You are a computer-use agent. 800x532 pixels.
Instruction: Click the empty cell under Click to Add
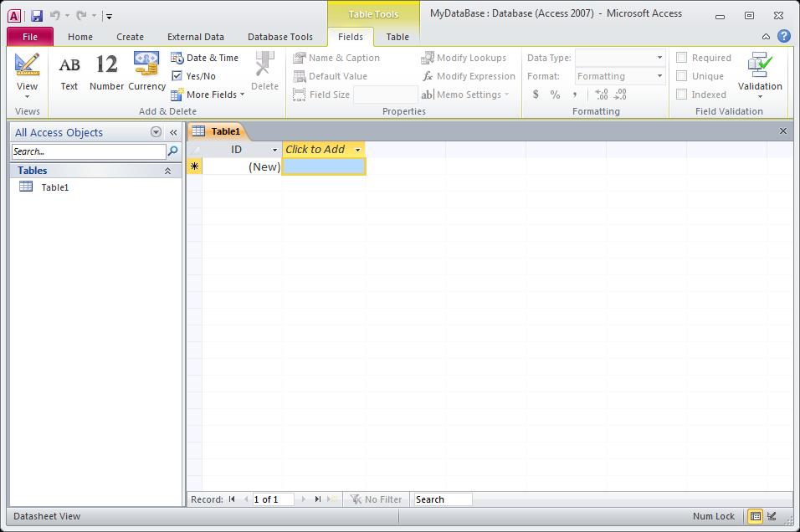(324, 166)
